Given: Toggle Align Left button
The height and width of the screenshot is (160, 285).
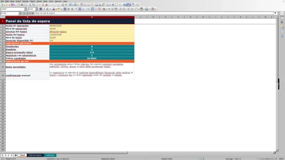Looking at the screenshot, I should point(65,9).
